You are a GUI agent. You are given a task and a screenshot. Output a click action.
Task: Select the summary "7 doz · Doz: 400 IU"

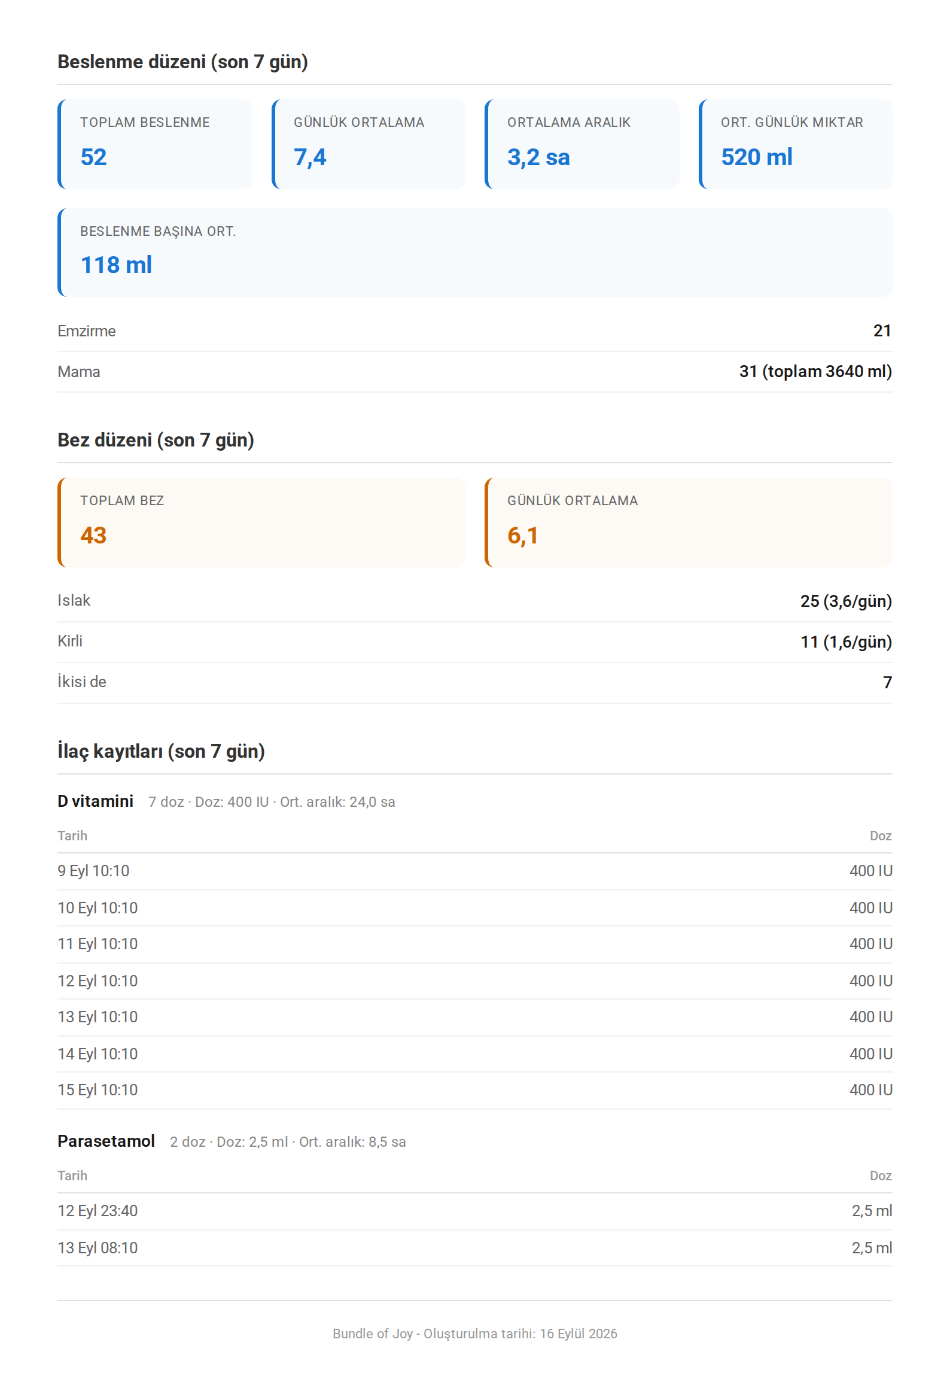click(208, 802)
